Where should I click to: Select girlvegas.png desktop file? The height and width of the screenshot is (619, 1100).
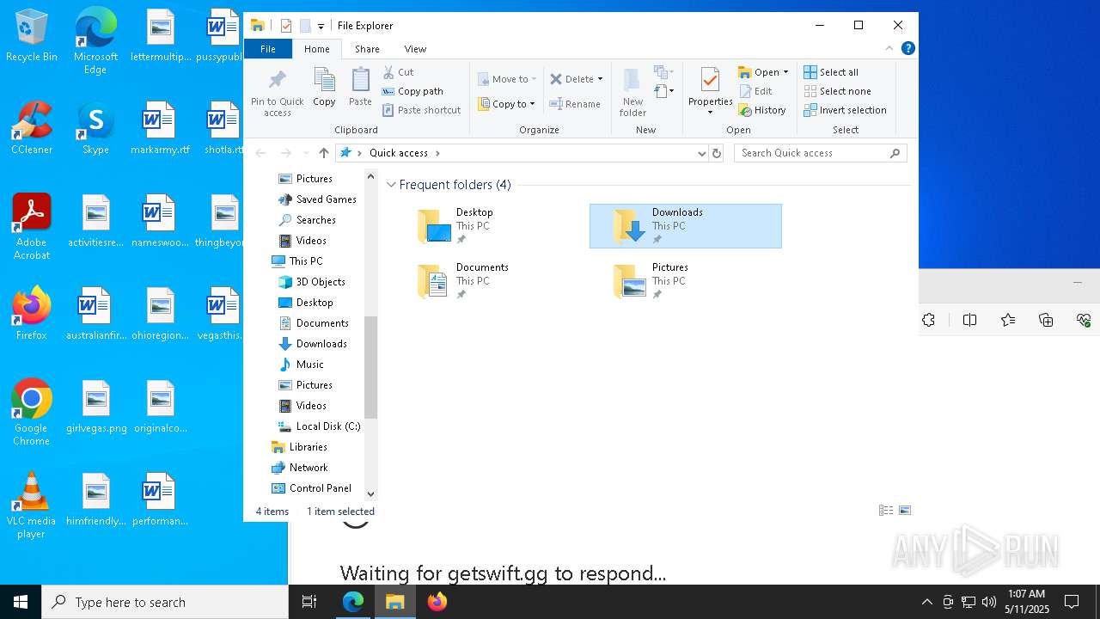pos(96,407)
